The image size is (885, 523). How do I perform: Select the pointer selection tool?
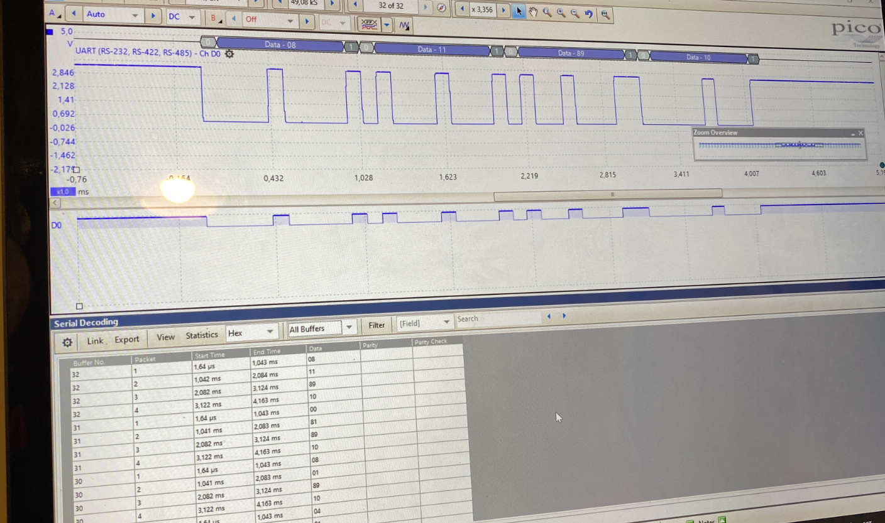pos(519,11)
